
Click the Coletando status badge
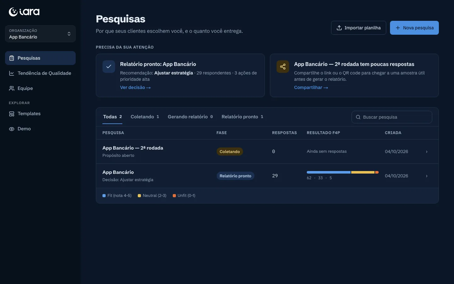pos(230,151)
